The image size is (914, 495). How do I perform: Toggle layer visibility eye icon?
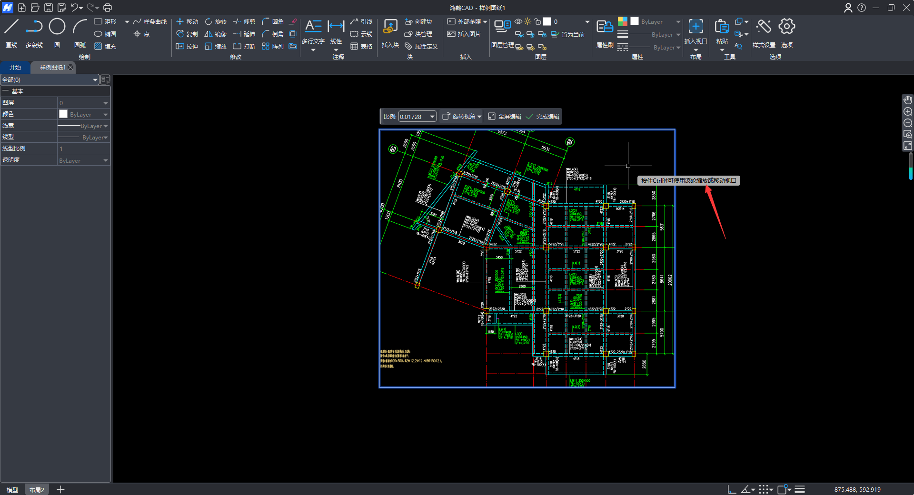pos(518,22)
